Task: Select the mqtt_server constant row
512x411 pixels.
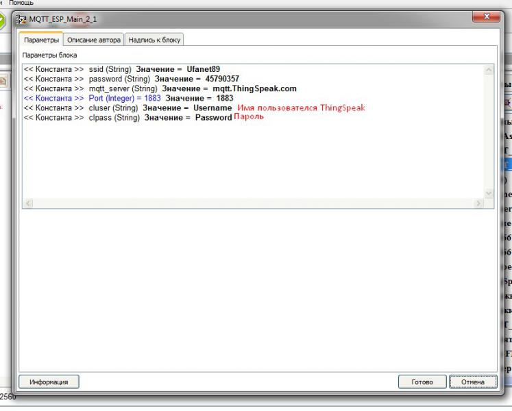Action: pos(160,89)
